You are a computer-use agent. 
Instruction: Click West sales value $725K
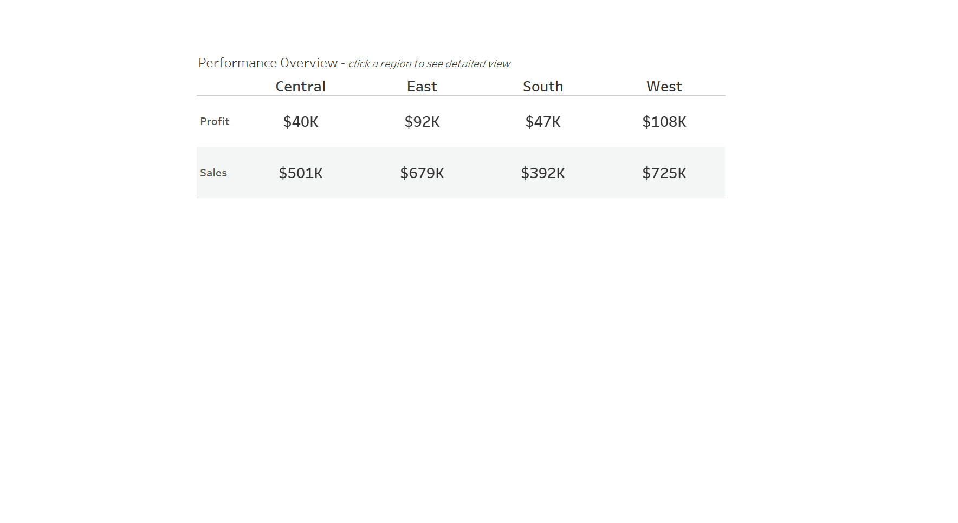(x=664, y=173)
